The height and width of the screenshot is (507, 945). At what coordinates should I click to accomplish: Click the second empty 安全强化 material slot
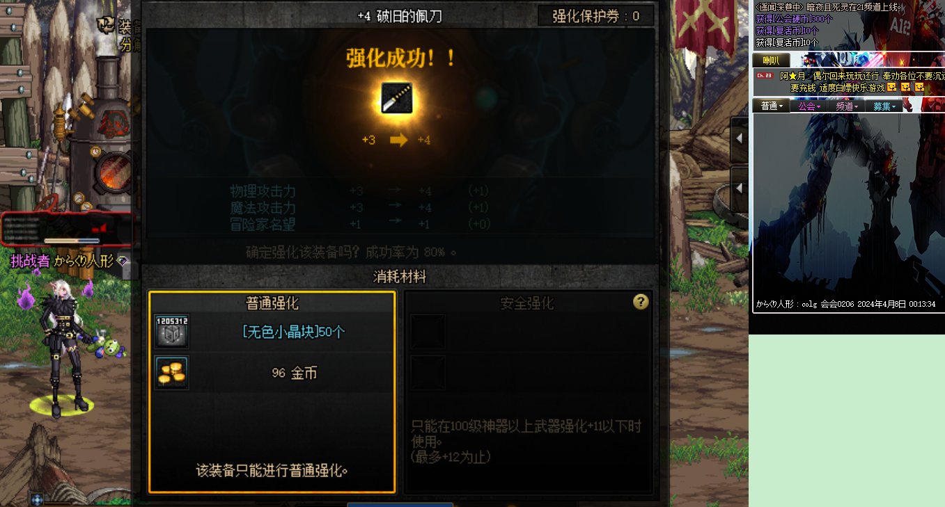428,373
